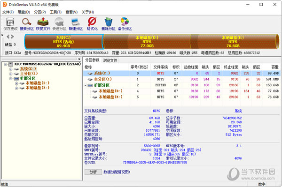The height and width of the screenshot is (187, 282).
Task: Collapse the 扩展分区 row in the partition table
Action: (86, 85)
